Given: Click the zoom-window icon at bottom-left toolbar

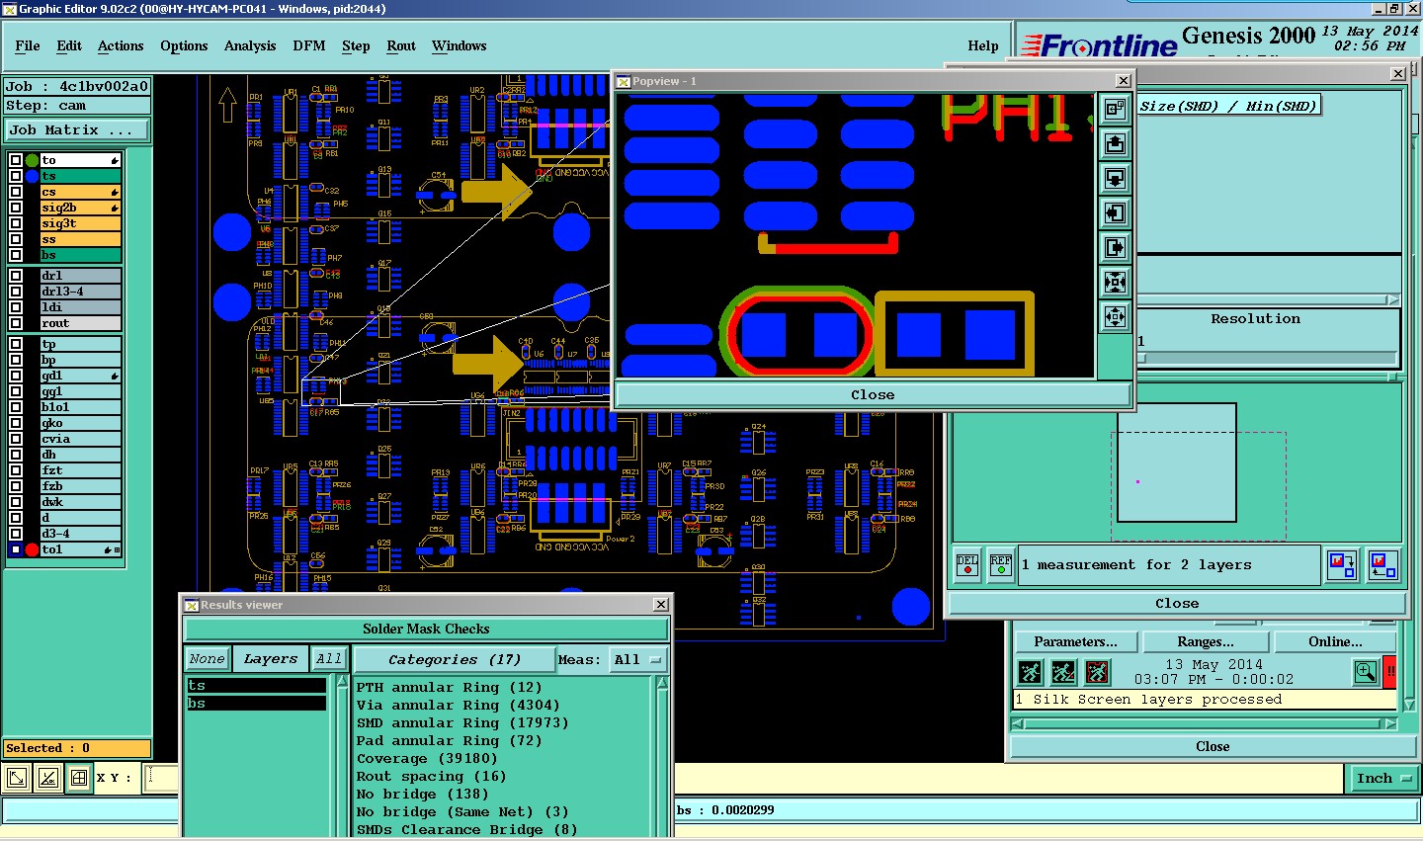Looking at the screenshot, I should pos(17,778).
